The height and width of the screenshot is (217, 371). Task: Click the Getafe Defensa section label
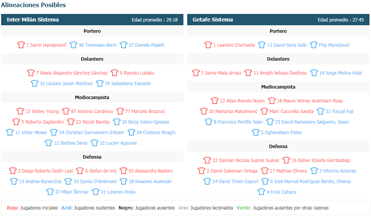click(278, 147)
